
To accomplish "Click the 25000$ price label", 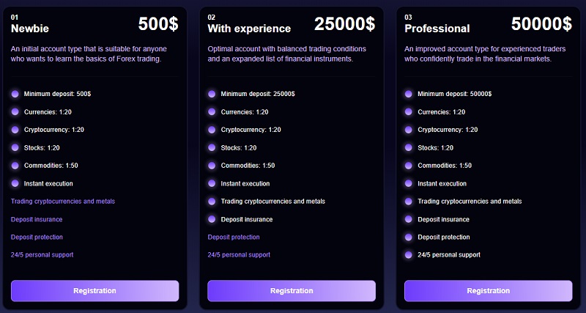I will click(344, 24).
